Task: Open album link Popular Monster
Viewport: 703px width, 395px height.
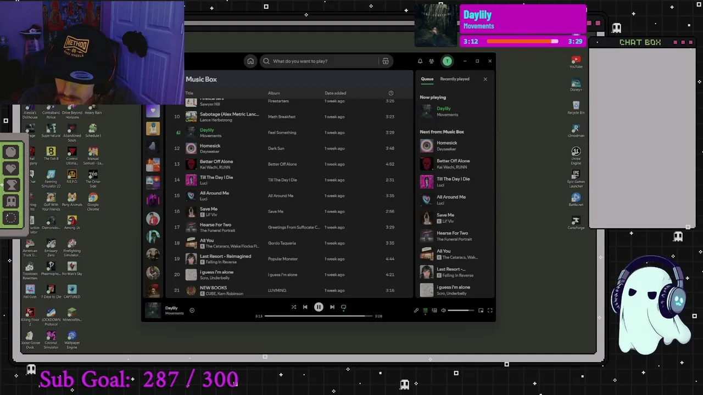Action: tap(283, 259)
